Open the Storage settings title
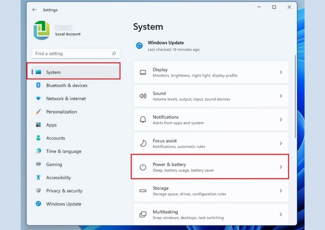This screenshot has height=230, width=325. pos(161,188)
